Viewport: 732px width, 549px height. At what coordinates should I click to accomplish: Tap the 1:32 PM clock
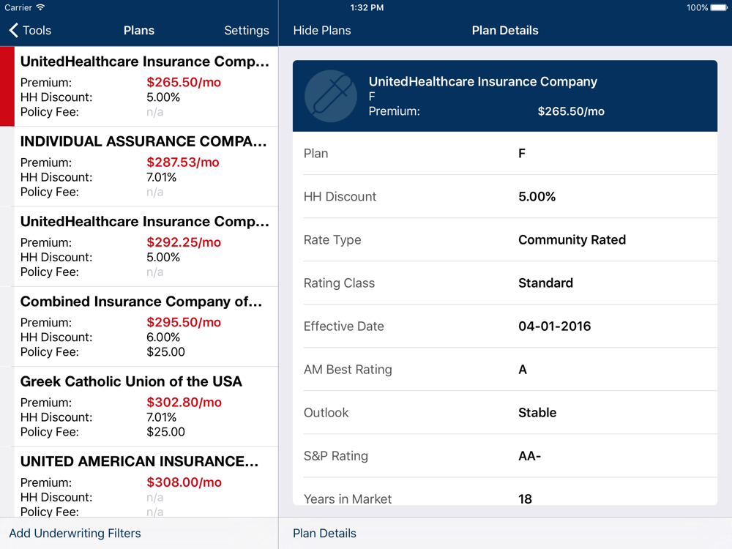(x=367, y=7)
